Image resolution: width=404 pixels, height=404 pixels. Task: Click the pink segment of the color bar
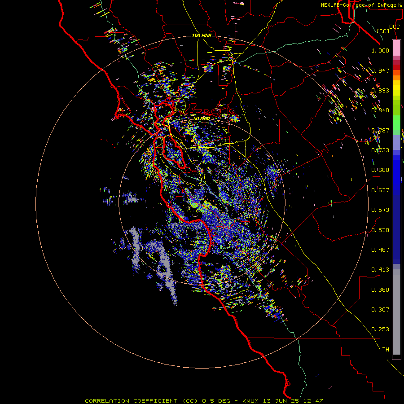coord(396,48)
